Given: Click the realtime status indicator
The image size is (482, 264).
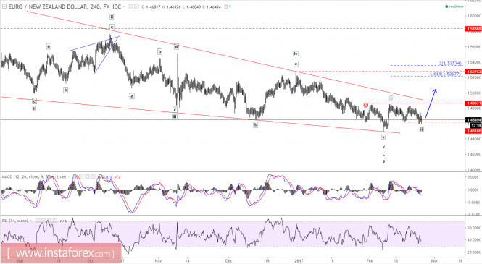Looking at the screenshot, I should click(x=454, y=7).
